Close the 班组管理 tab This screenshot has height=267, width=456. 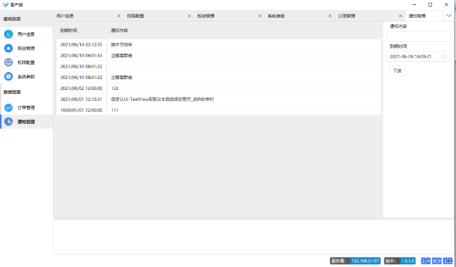point(260,16)
